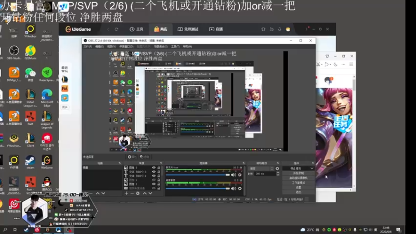Switch to WeGame 商店 tab

coord(161,29)
